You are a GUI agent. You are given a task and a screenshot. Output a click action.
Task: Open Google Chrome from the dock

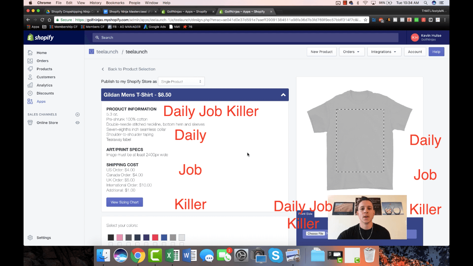[x=138, y=256]
